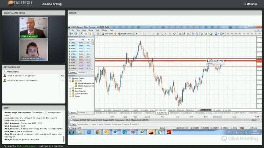
Task: Open the View menu
Action: coord(78,30)
